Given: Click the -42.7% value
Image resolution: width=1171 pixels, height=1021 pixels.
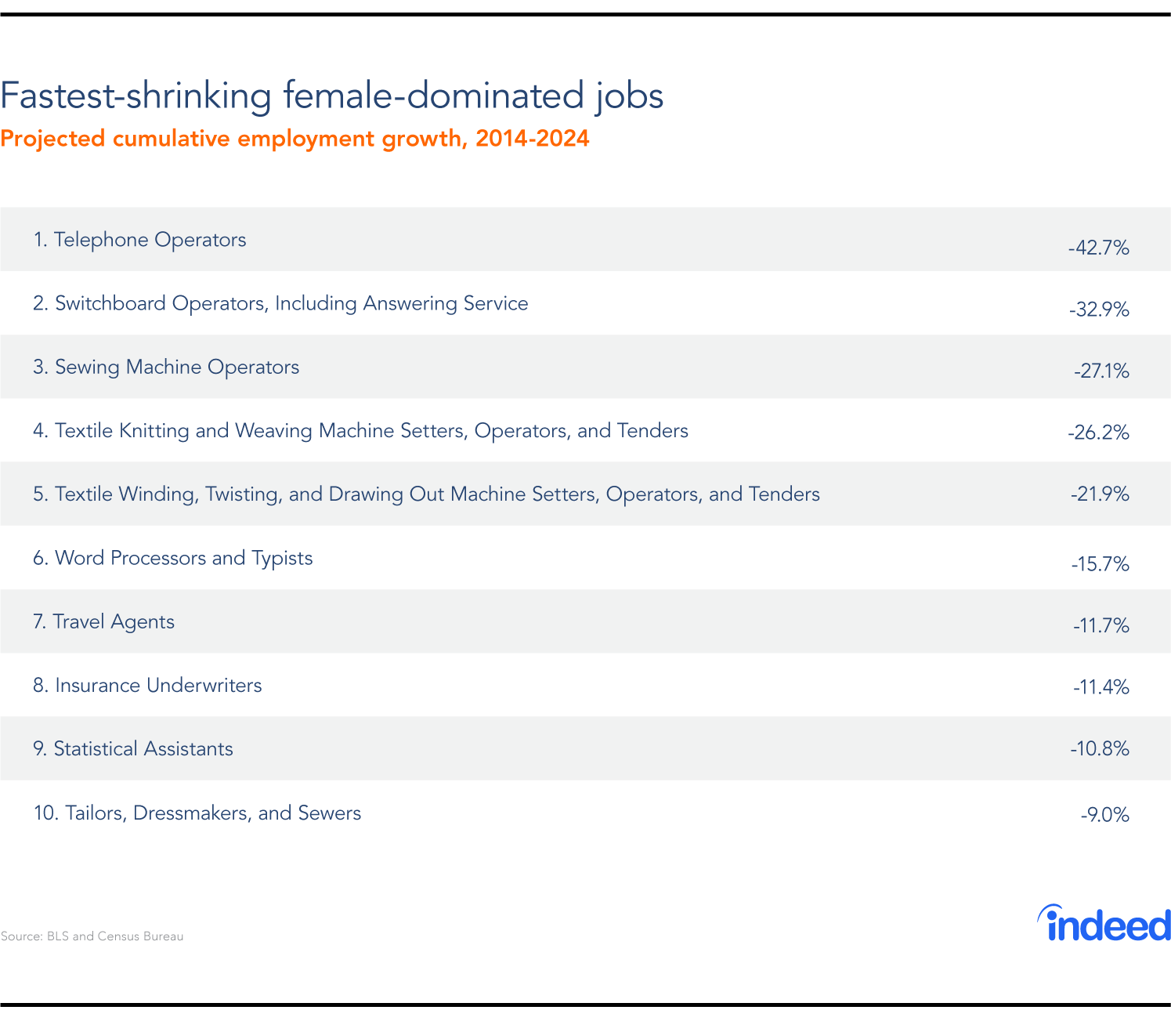Looking at the screenshot, I should [1099, 248].
